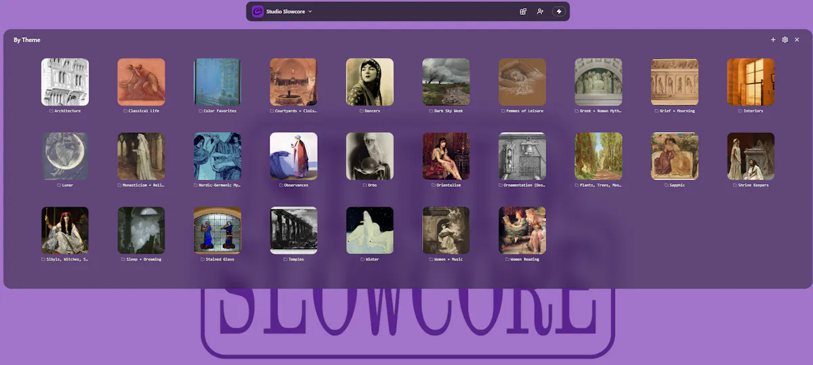This screenshot has width=813, height=365.
Task: Open the Courtyards + Cloisters folder
Action: (293, 81)
